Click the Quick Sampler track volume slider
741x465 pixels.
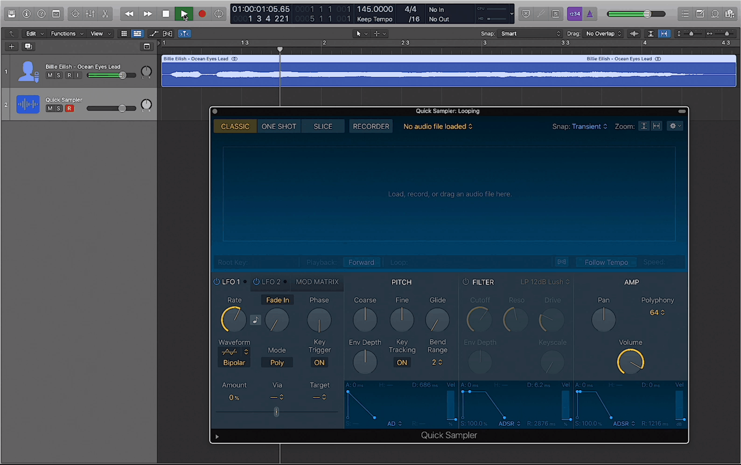point(122,109)
